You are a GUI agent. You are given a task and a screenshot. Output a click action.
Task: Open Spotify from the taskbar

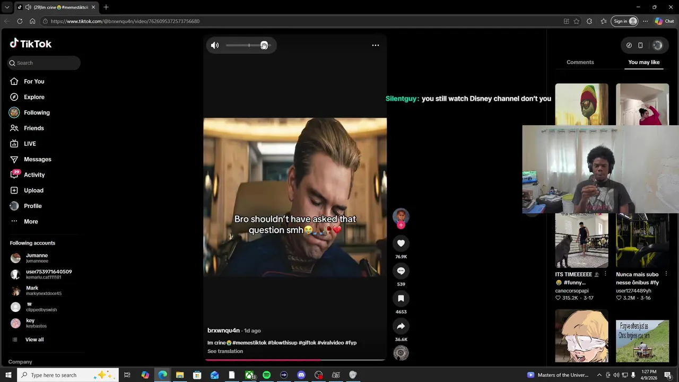[x=266, y=375]
